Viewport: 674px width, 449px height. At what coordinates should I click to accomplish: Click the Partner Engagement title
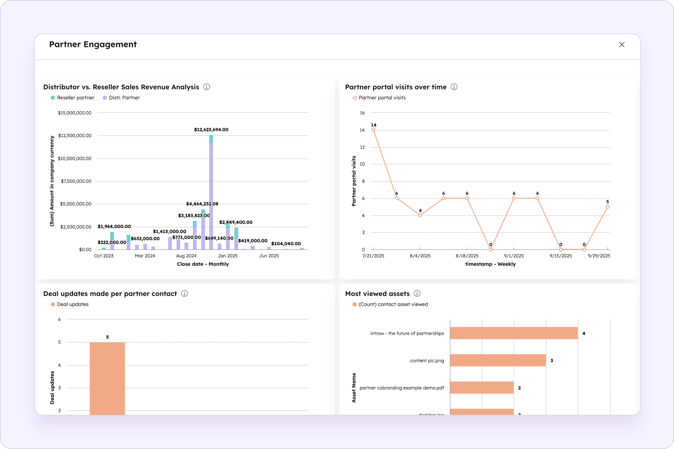(93, 44)
